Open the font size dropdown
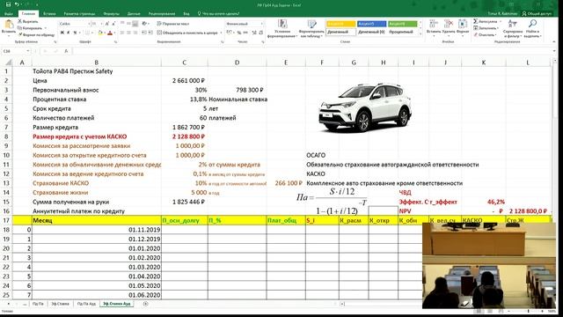 coord(101,24)
